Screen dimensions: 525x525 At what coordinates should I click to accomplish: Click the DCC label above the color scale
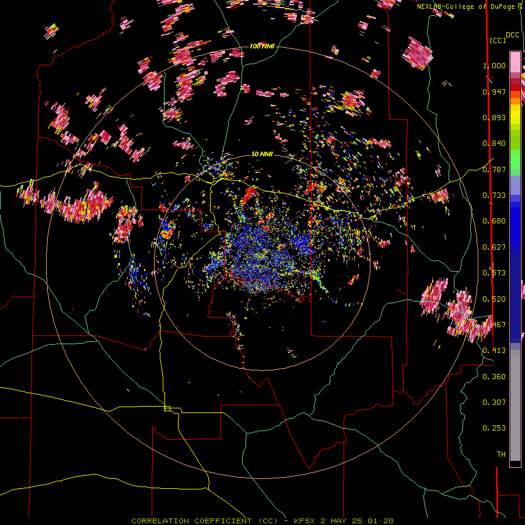[513, 35]
